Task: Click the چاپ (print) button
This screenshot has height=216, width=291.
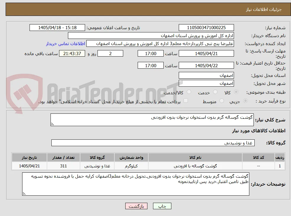Action: tap(162, 206)
